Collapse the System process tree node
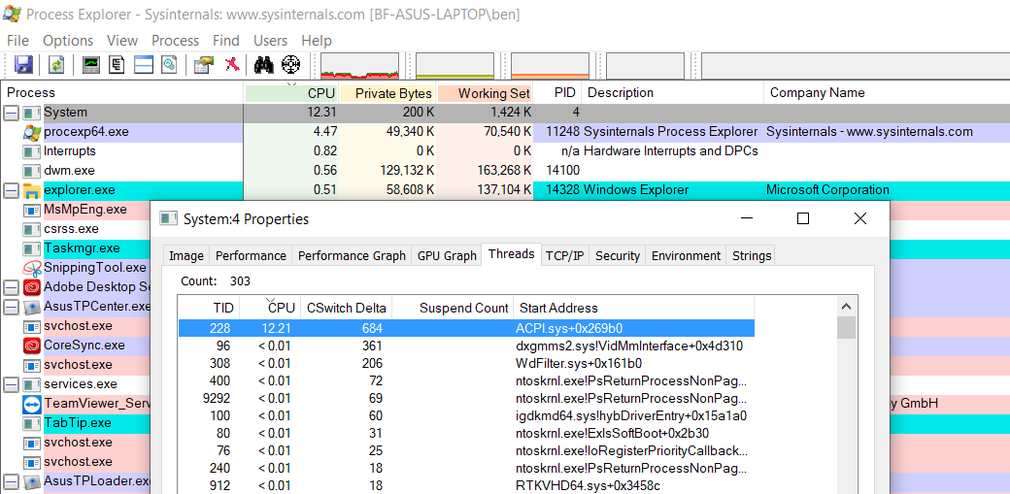Viewport: 1010px width, 494px height. [11, 113]
